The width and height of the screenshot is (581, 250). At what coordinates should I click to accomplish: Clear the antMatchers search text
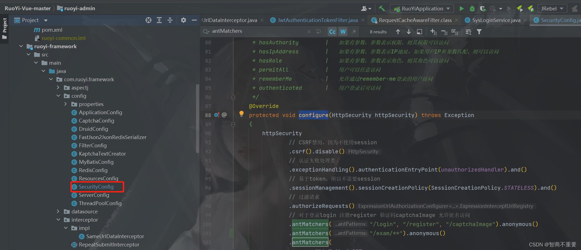coord(309,32)
